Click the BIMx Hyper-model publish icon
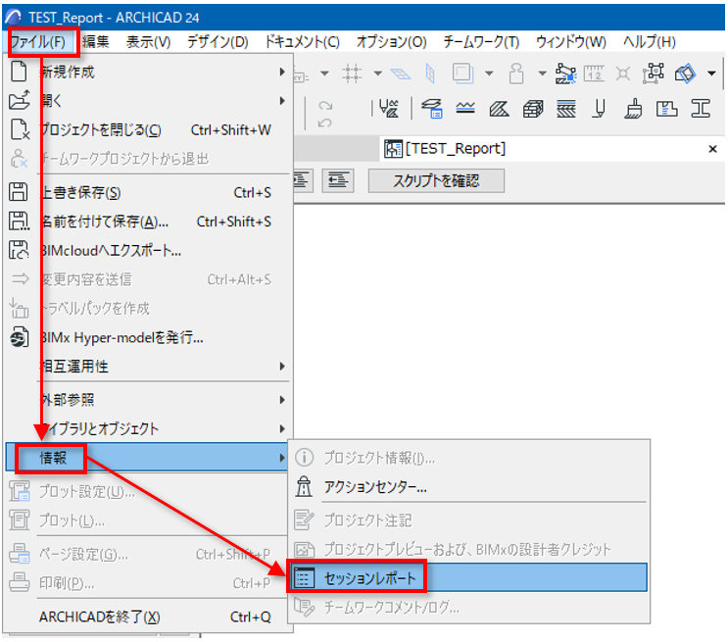 click(19, 337)
